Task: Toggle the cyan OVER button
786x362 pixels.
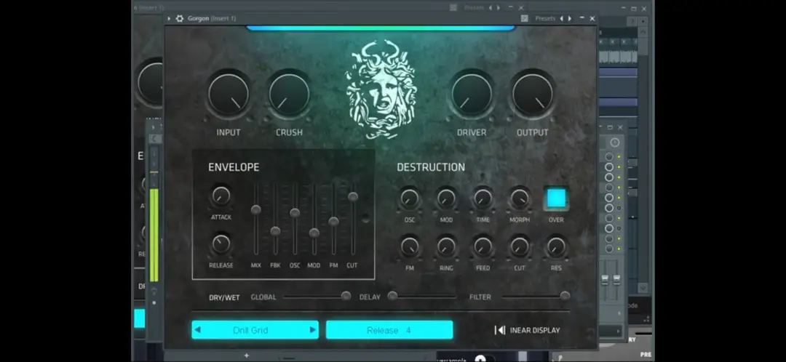Action: [556, 198]
